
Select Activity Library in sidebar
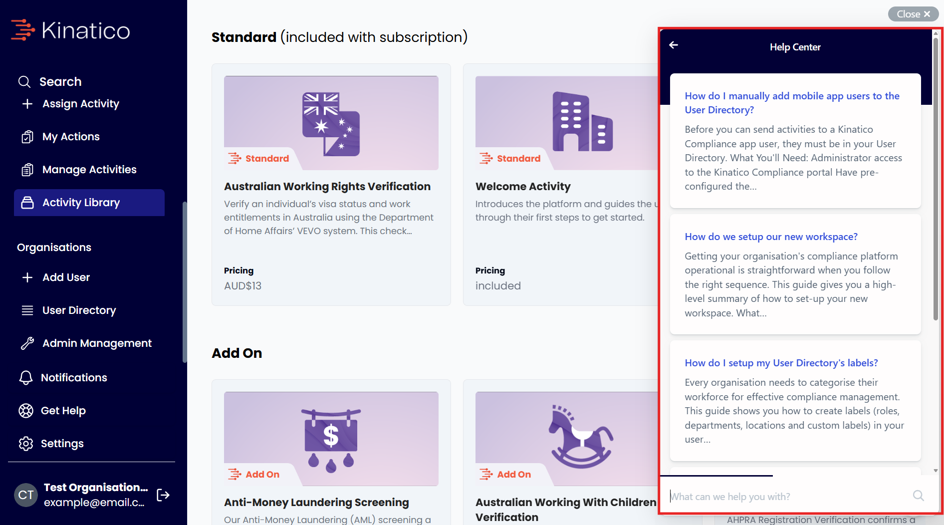tap(89, 203)
